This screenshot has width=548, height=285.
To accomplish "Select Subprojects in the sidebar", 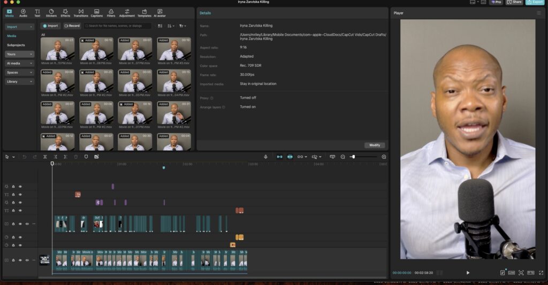I will click(x=16, y=45).
